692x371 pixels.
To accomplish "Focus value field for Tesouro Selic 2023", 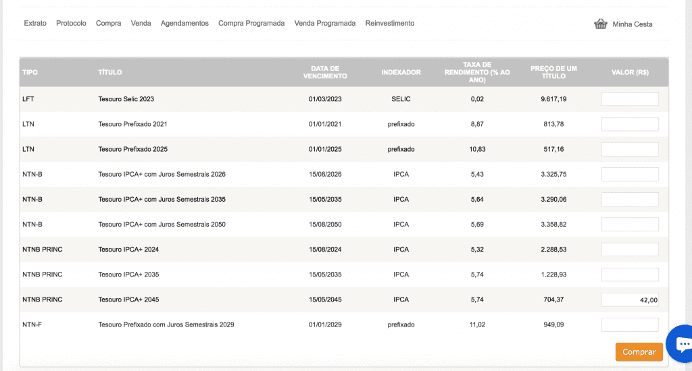I will pos(630,99).
